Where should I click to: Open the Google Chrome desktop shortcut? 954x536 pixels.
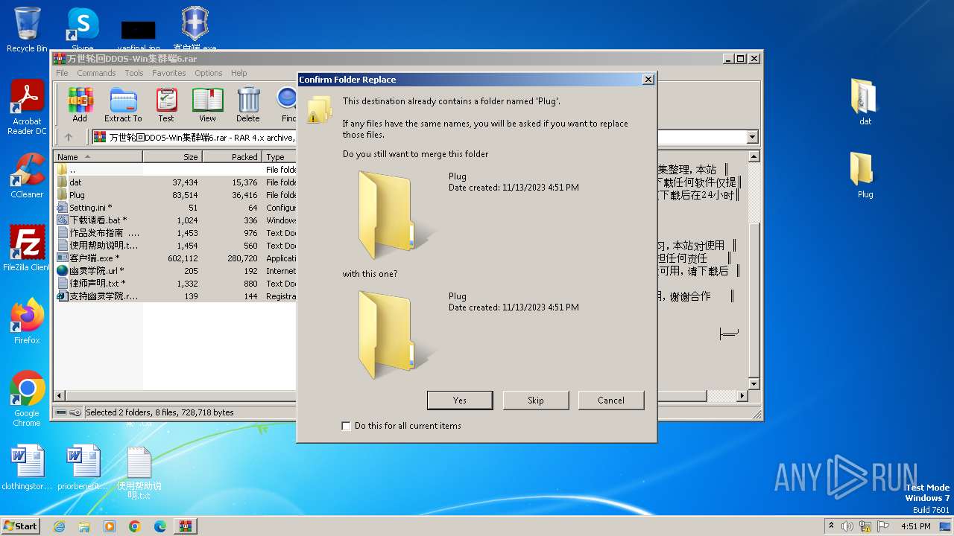27,399
